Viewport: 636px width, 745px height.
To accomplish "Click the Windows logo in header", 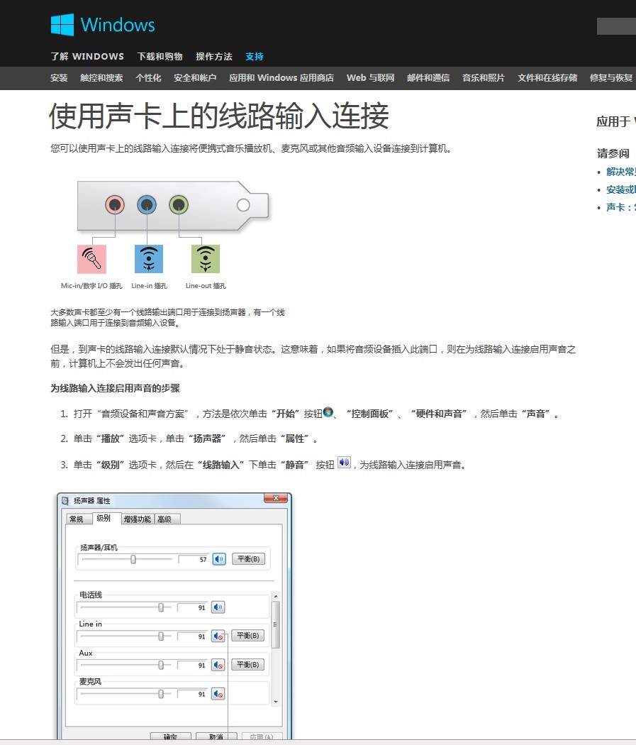I will tap(103, 25).
